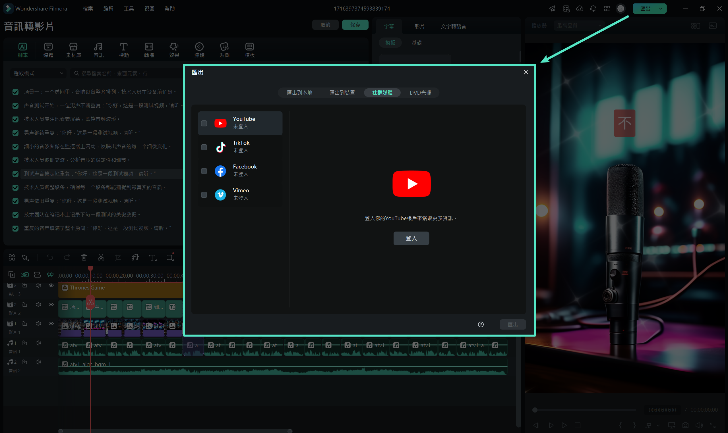Close the 匯出 dialog with X
Image resolution: width=728 pixels, height=433 pixels.
coord(526,72)
